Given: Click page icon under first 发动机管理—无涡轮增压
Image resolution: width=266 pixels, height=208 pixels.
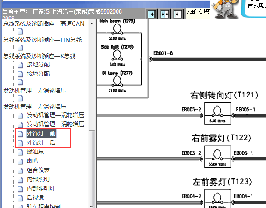Looking at the screenshot, I should click(x=21, y=98).
